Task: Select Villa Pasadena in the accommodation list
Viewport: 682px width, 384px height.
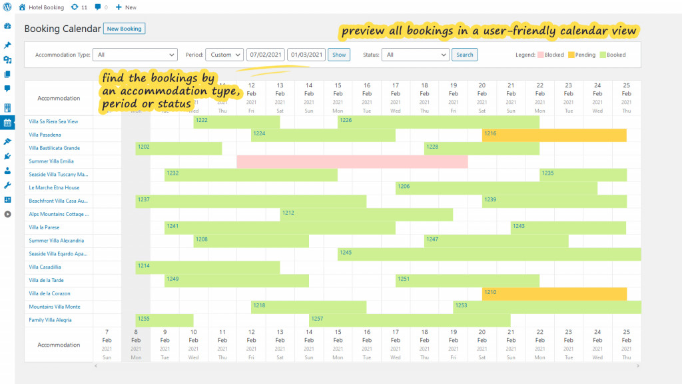Action: coord(45,135)
